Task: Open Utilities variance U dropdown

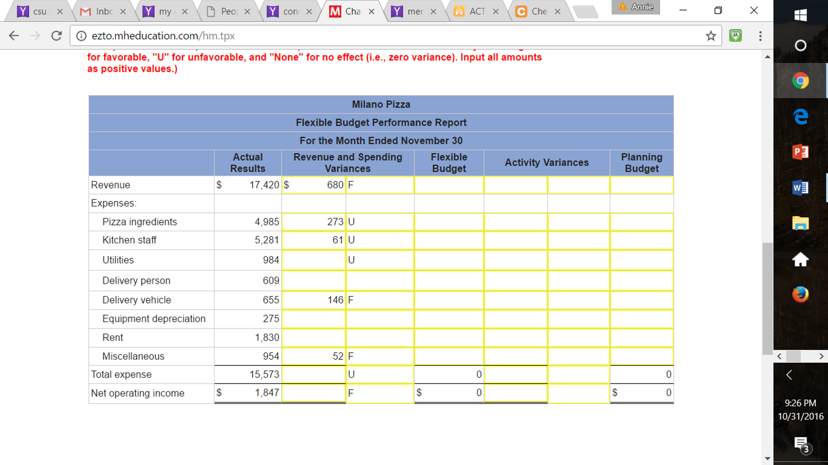Action: (x=380, y=260)
